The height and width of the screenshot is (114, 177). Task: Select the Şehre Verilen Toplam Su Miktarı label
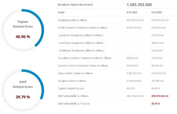click(75, 73)
